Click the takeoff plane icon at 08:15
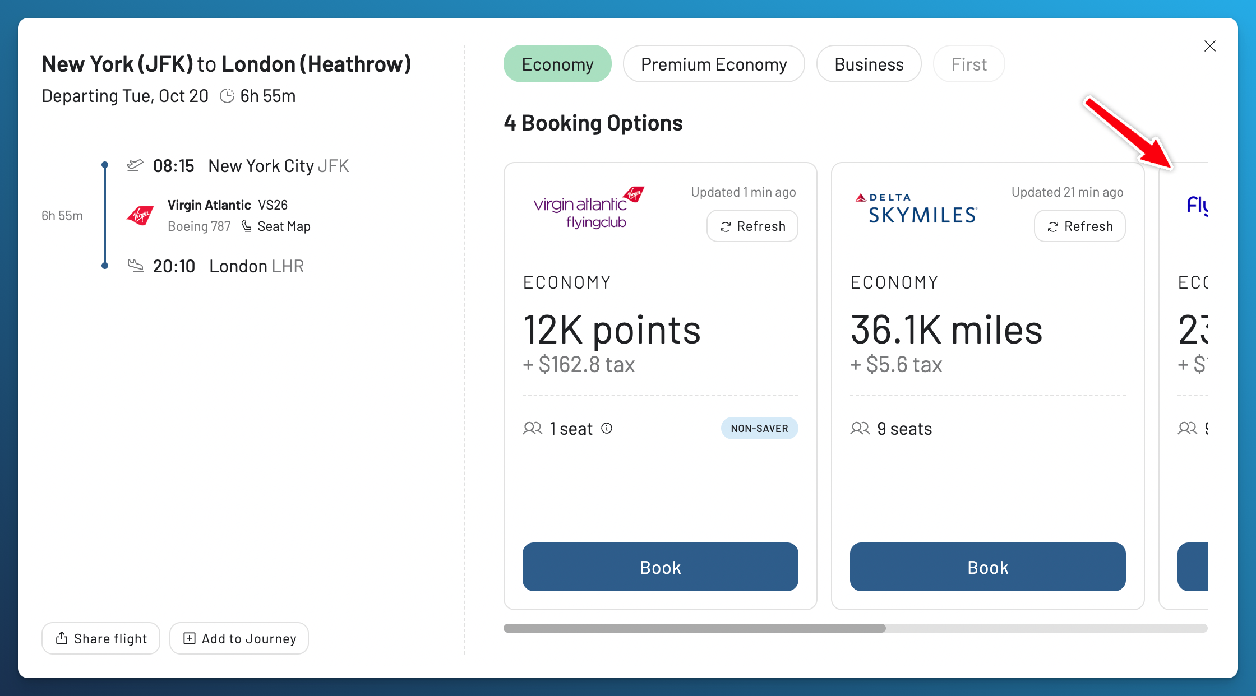Viewport: 1256px width, 696px height. tap(135, 165)
